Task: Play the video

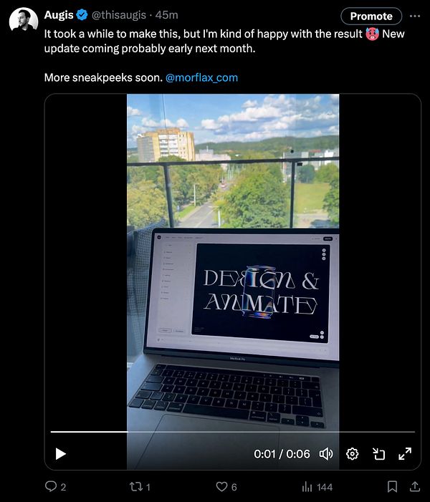Action: [x=60, y=453]
